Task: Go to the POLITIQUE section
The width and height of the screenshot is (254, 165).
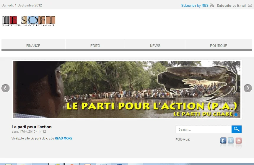Action: (x=219, y=46)
